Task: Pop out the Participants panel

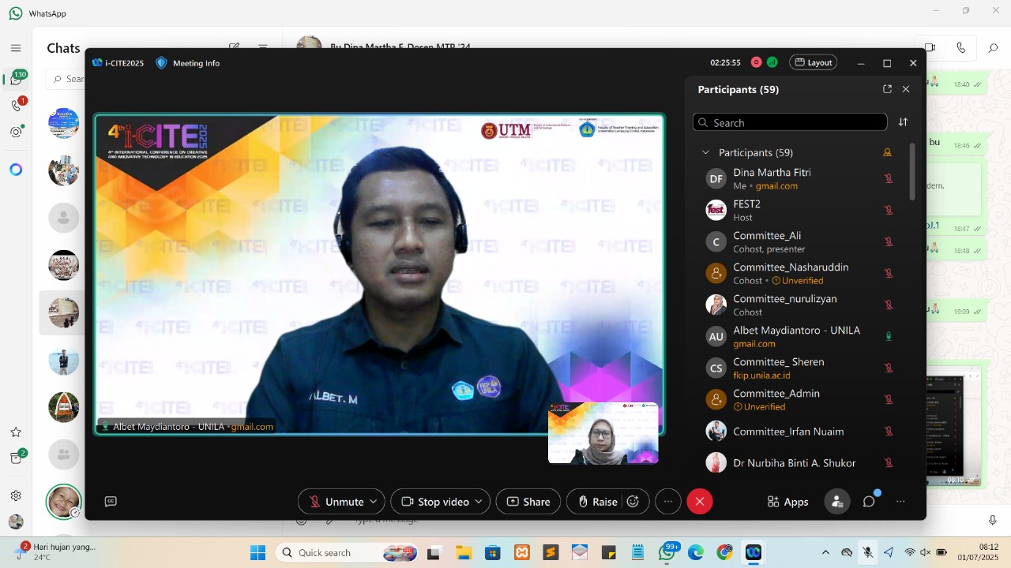Action: pyautogui.click(x=887, y=89)
